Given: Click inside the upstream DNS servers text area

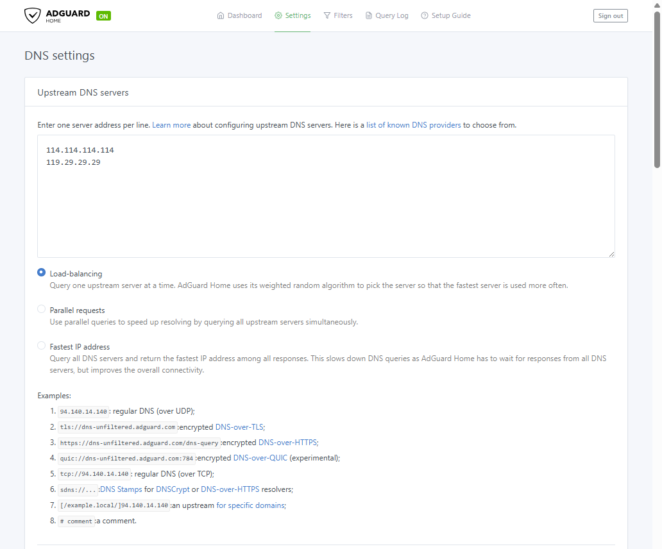Looking at the screenshot, I should coord(326,205).
